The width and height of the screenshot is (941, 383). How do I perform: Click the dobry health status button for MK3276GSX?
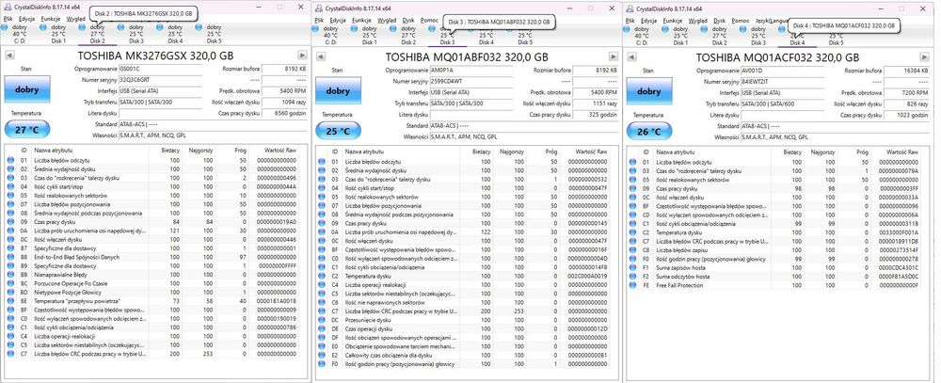(x=27, y=90)
